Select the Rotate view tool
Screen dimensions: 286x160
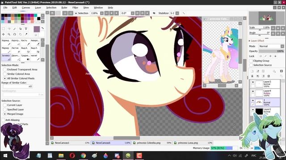(x=15, y=34)
